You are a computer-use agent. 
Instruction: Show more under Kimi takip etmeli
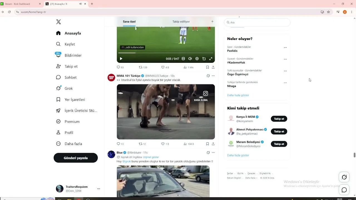click(x=238, y=155)
